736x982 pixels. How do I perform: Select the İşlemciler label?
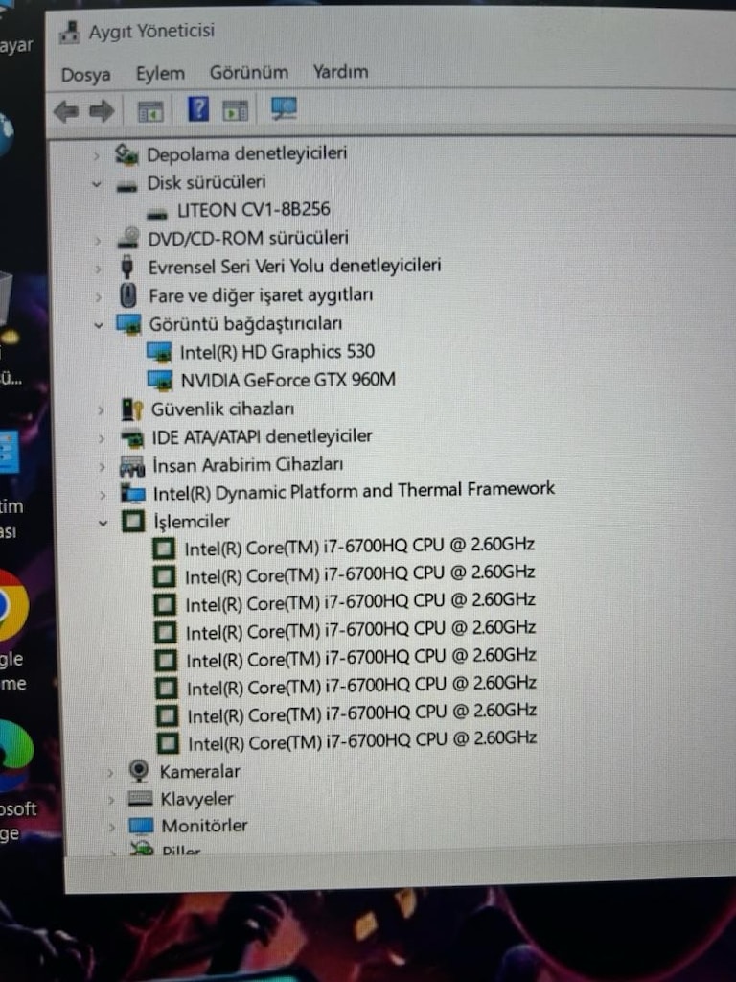click(192, 522)
